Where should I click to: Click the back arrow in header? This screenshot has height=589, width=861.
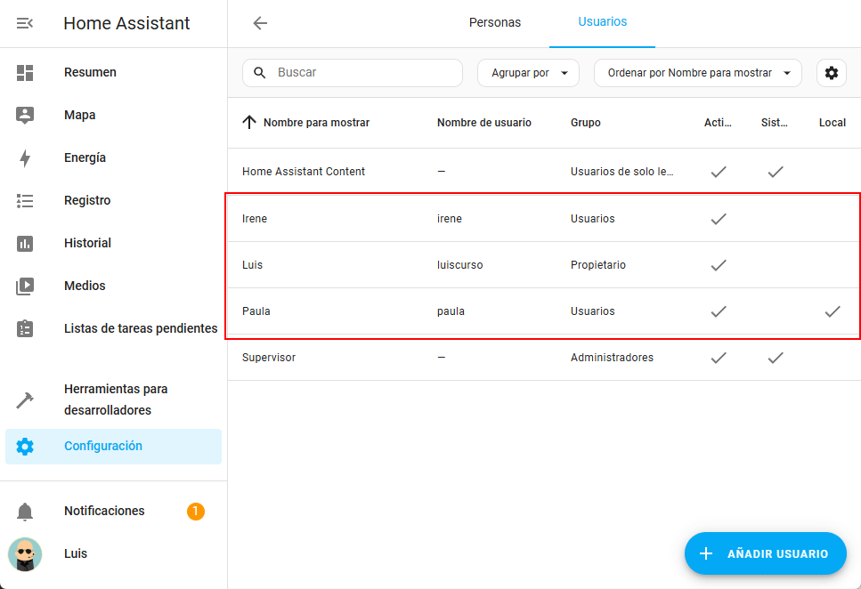[x=260, y=23]
